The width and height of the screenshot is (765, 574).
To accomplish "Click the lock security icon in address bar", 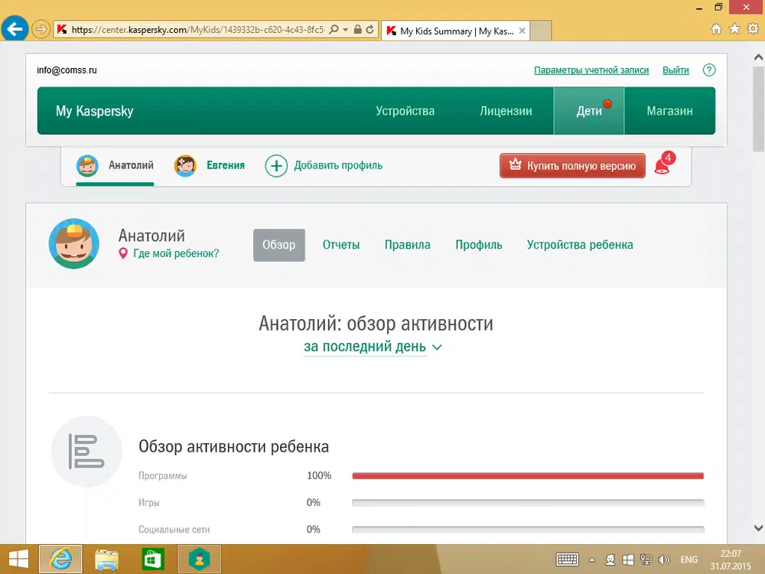I will [357, 29].
